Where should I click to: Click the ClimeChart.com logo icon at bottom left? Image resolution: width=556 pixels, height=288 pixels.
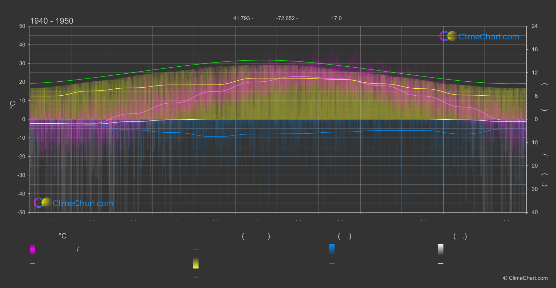point(43,202)
